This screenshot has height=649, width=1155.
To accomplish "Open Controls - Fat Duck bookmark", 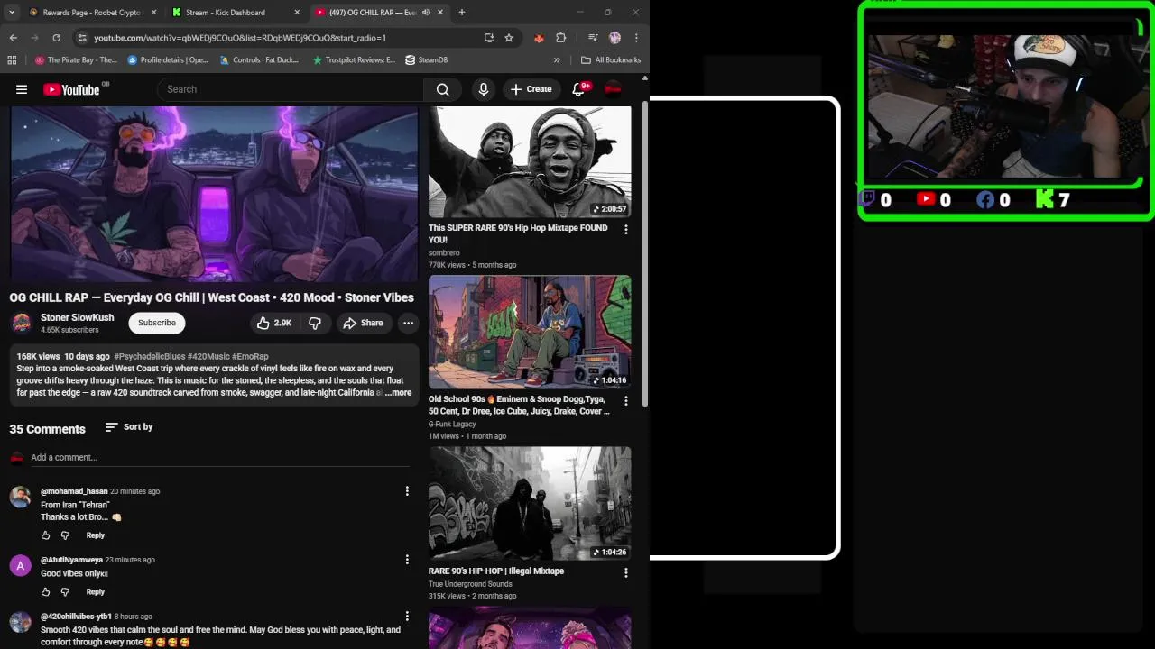I will (x=259, y=60).
